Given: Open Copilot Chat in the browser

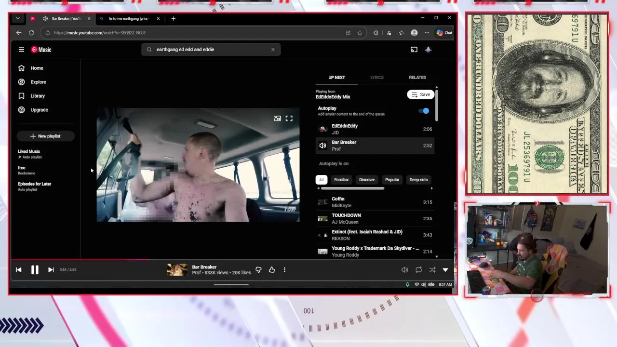Looking at the screenshot, I should (444, 33).
